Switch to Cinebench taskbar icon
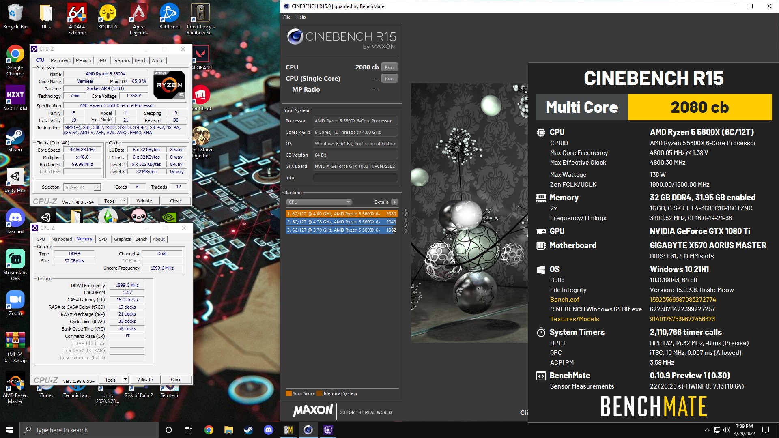 pyautogui.click(x=308, y=430)
